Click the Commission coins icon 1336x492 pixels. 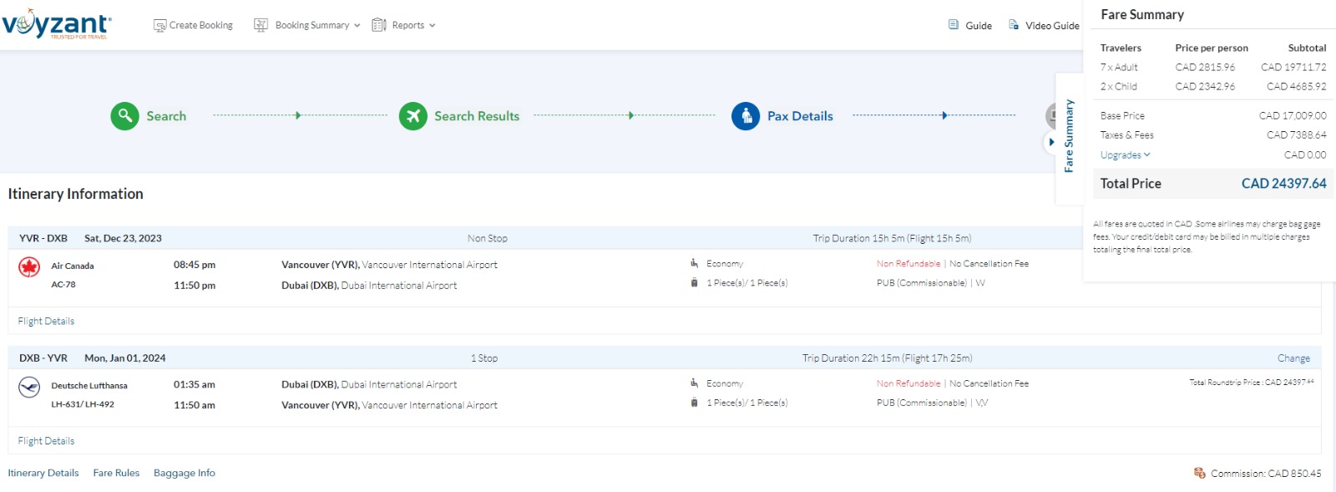tap(1200, 473)
